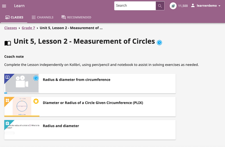Go to Classes breadcrumb link
Viewport: 225px width, 147px height.
pyautogui.click(x=11, y=28)
